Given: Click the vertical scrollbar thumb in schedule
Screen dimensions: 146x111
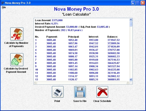Looking at the screenshot, I should (131, 24).
